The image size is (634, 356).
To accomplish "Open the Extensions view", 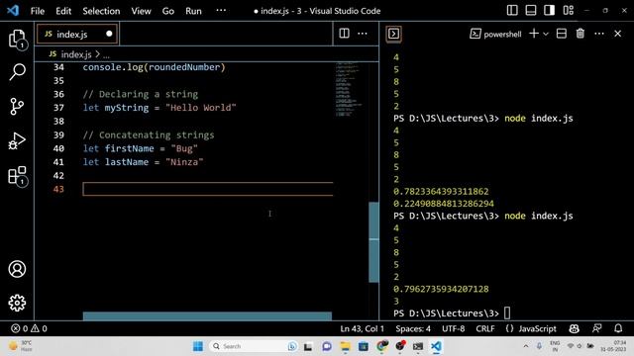I will [x=17, y=176].
